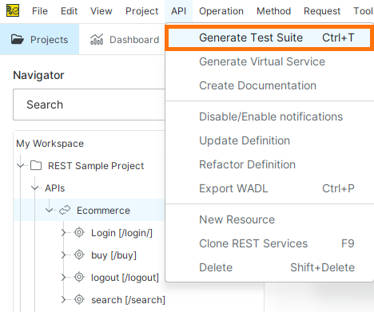Choose New Resource
The image size is (374, 312).
click(269, 219)
